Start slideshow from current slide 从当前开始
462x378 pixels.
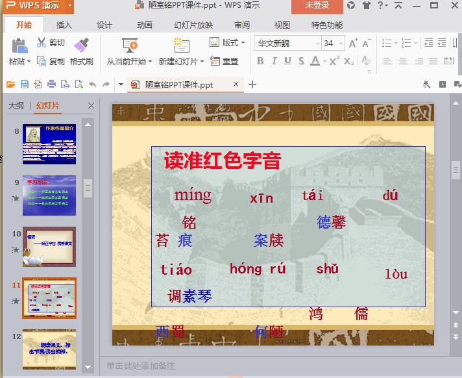tap(130, 45)
